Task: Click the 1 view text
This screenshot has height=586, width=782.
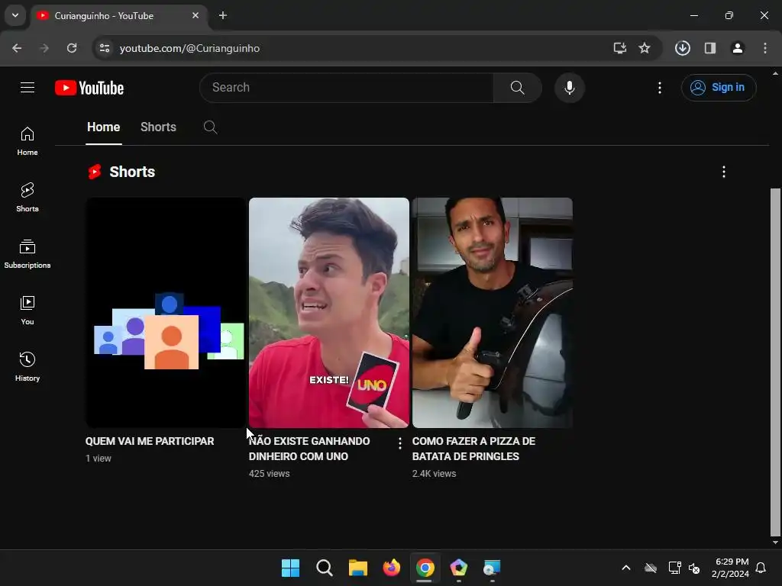Action: 99,459
